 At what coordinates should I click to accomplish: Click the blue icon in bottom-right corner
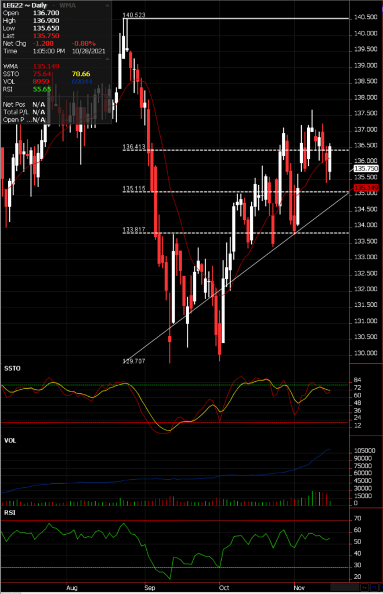pyautogui.click(x=375, y=588)
